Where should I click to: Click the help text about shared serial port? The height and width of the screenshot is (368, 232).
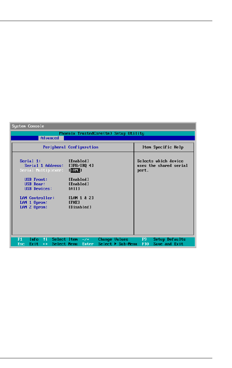[x=163, y=166]
